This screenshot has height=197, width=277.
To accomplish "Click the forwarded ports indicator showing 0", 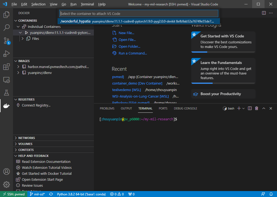I will [x=131, y=194].
